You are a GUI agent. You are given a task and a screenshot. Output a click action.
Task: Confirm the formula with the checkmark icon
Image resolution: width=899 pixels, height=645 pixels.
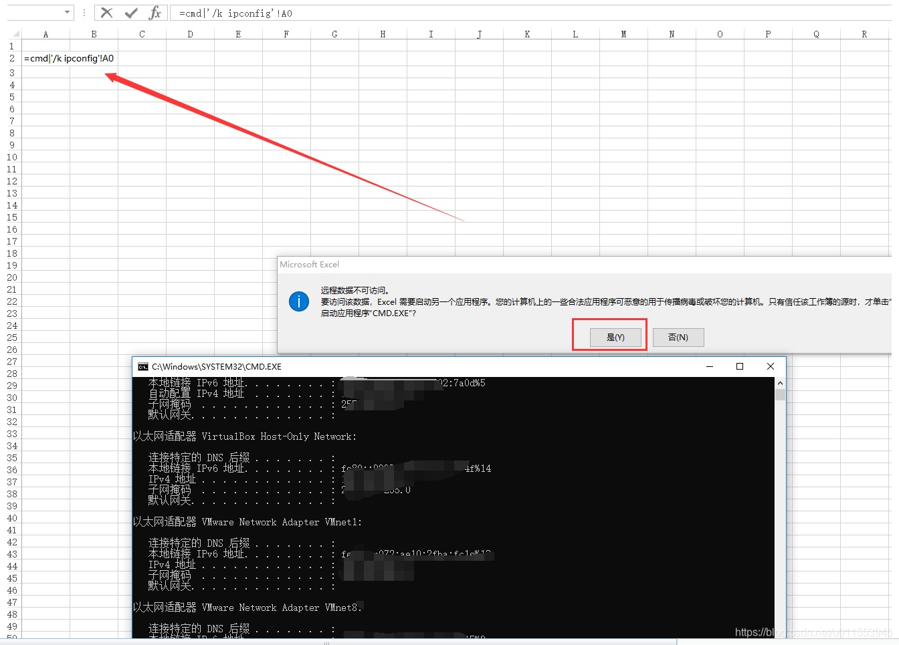tap(131, 13)
